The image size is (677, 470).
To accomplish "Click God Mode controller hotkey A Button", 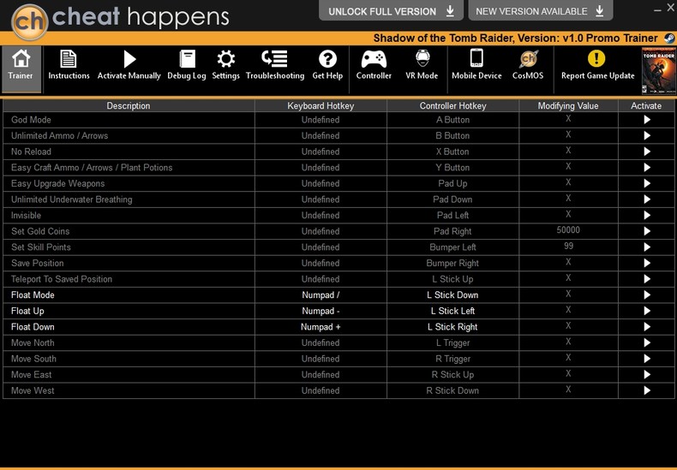I will [452, 120].
